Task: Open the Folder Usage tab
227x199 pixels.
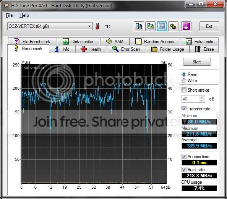Action: pos(168,49)
